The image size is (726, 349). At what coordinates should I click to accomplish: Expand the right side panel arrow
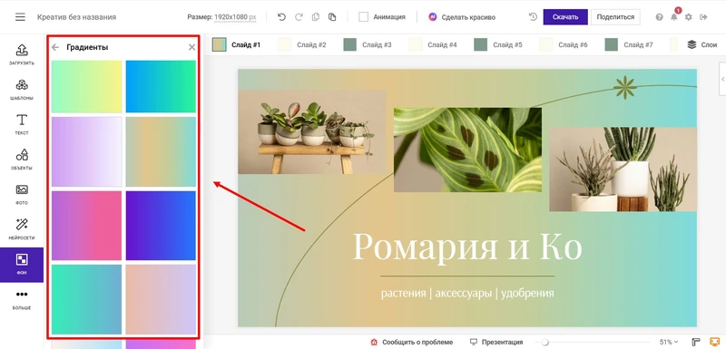(x=722, y=80)
